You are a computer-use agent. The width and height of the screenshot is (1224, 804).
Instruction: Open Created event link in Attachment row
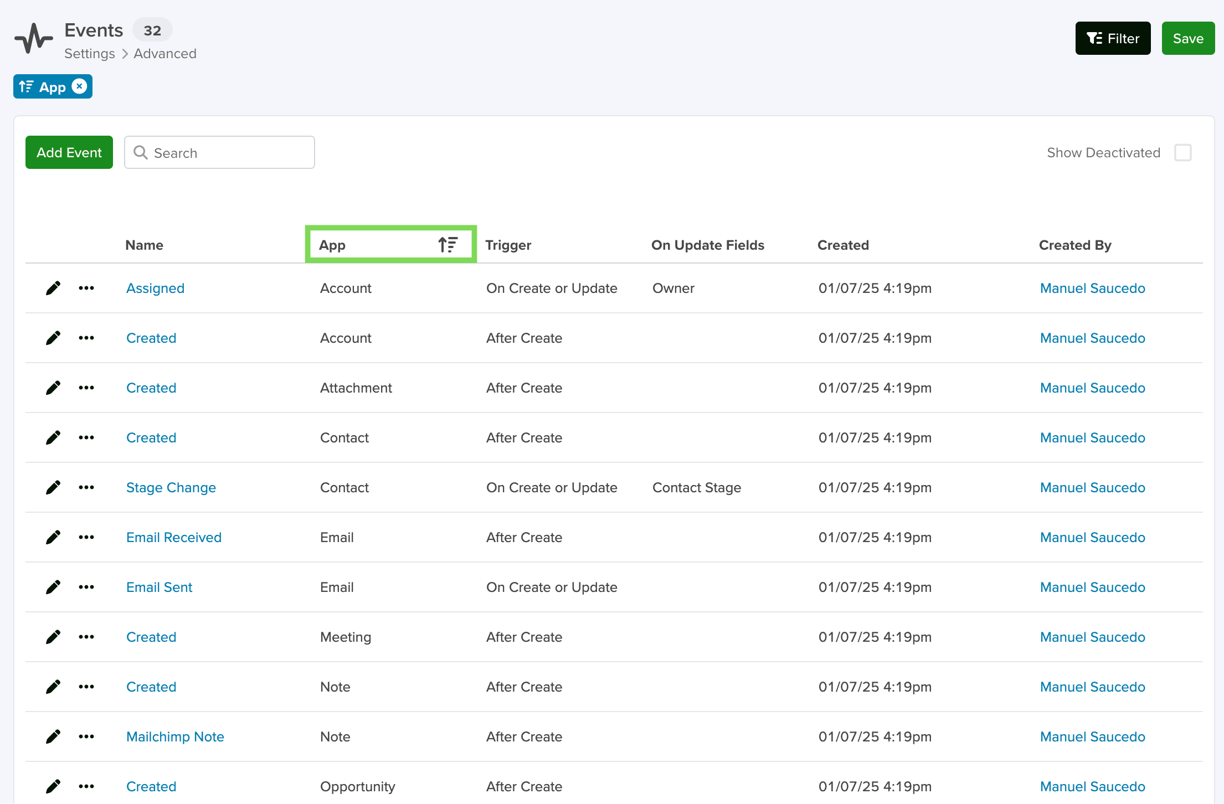pyautogui.click(x=151, y=388)
